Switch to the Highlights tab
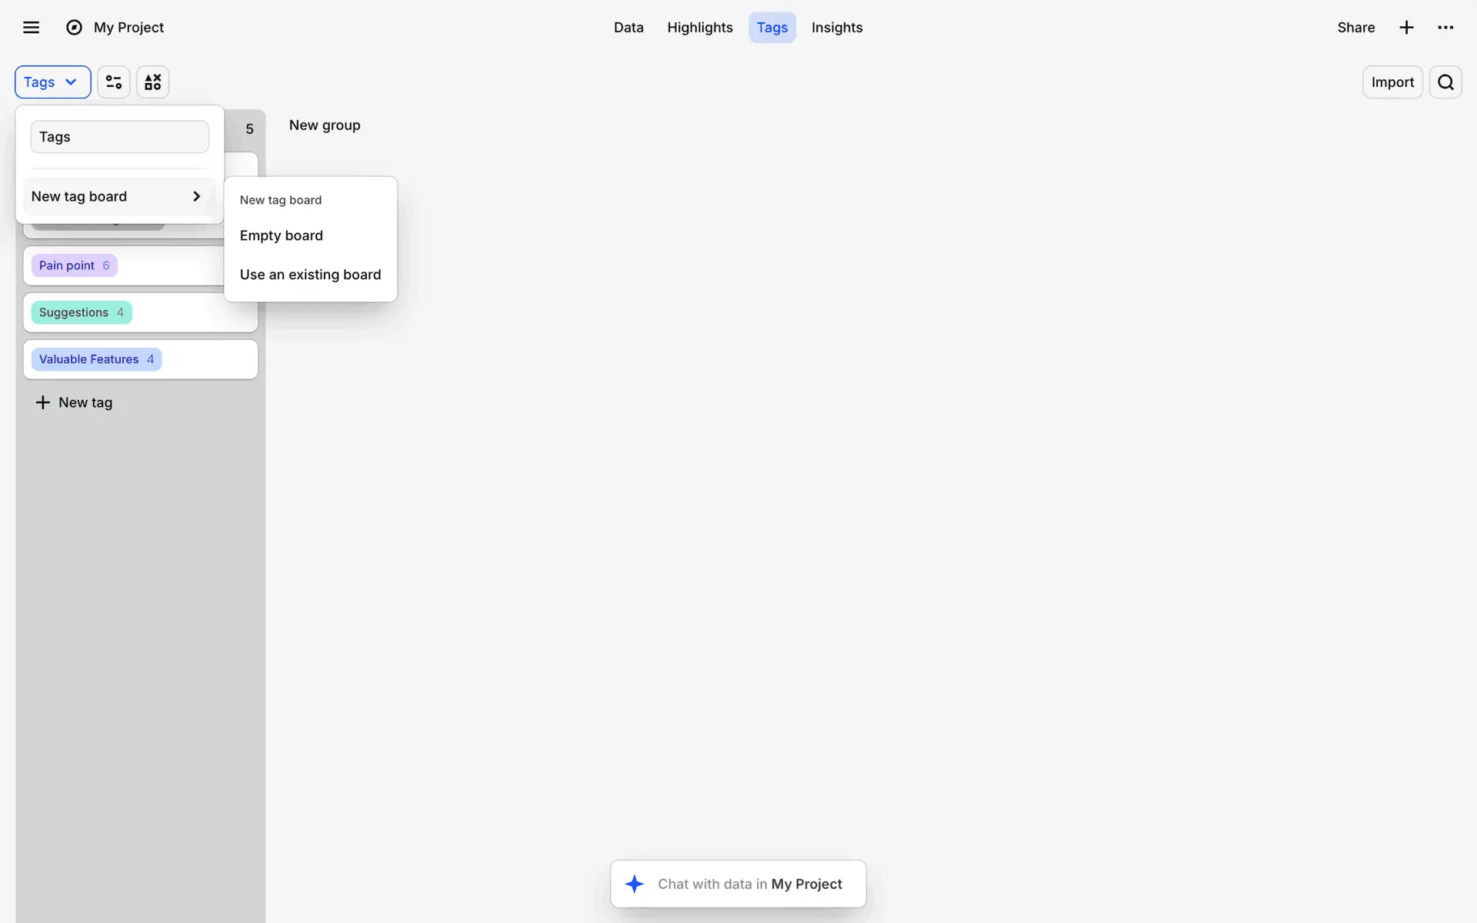Image resolution: width=1477 pixels, height=923 pixels. 699,28
